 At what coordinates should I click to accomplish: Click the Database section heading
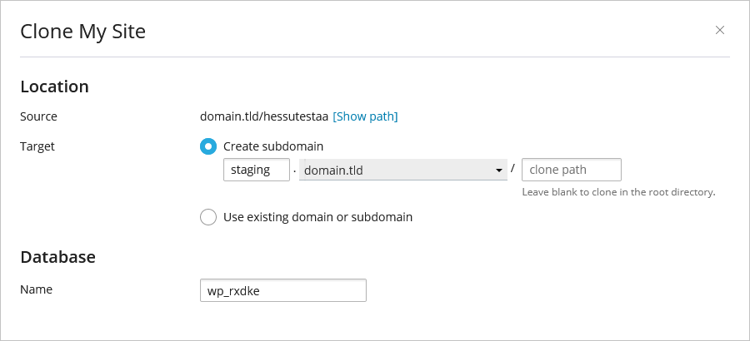click(x=57, y=257)
